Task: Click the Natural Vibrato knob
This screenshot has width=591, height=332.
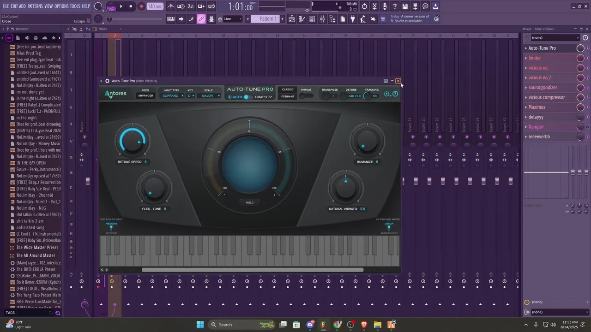Action: click(345, 188)
